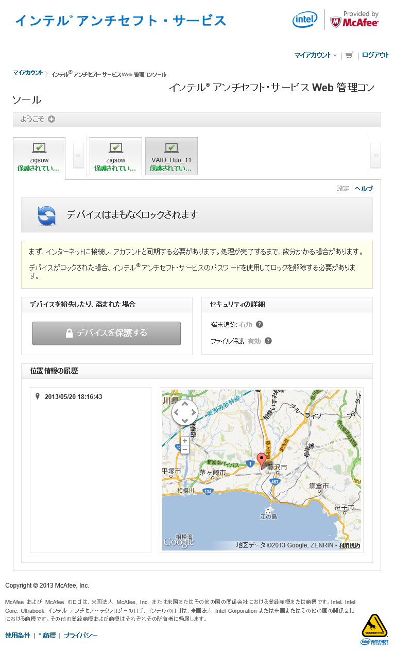Open the 設定 link
Viewport: 394px width, 651px height.
[343, 189]
